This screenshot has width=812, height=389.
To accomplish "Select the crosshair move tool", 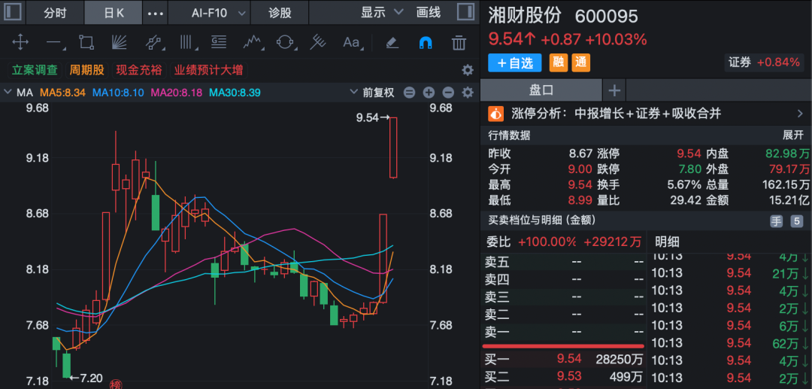I will tap(20, 42).
